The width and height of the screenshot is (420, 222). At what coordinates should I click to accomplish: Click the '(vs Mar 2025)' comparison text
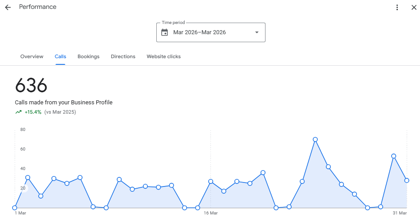click(x=60, y=112)
